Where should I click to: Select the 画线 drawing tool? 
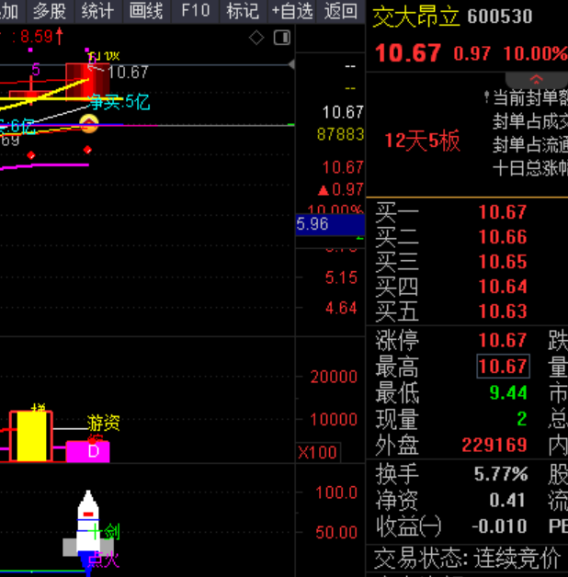coord(146,11)
